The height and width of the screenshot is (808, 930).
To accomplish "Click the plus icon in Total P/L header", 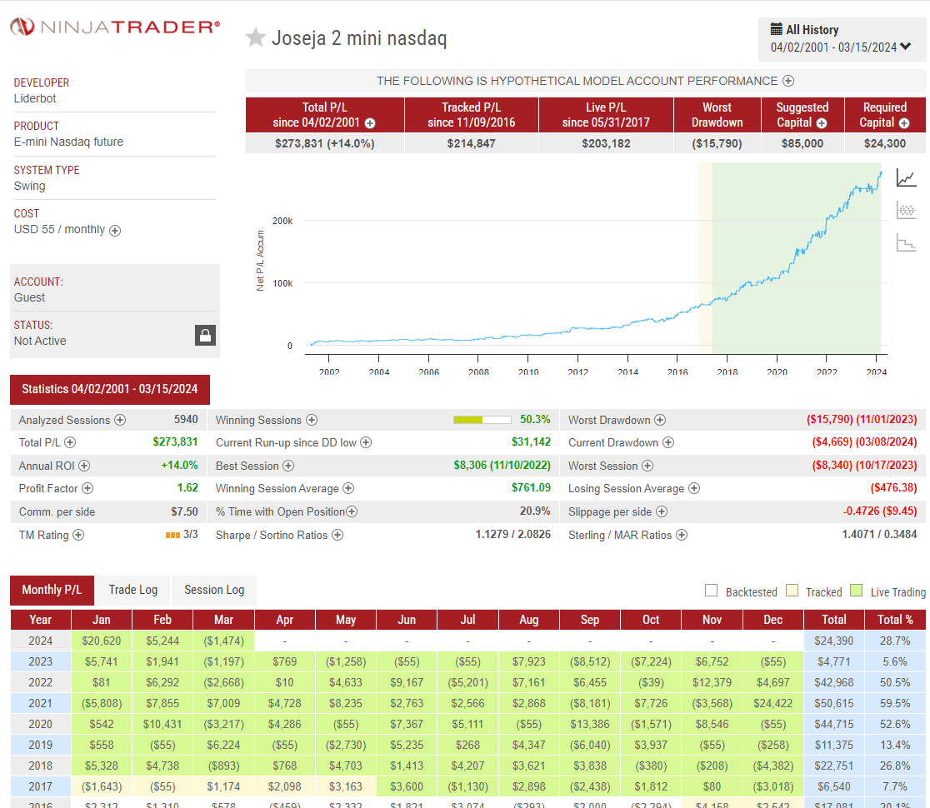I will (370, 123).
